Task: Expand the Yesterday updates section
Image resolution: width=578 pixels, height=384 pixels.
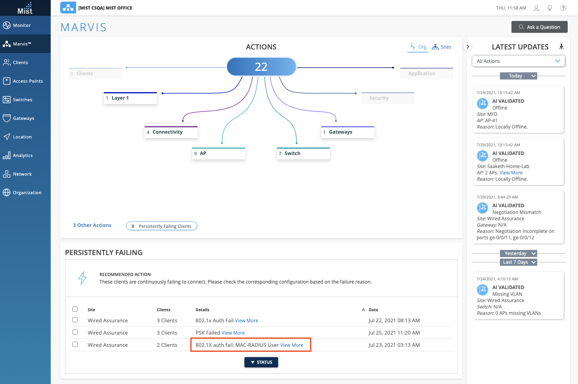Action: [x=518, y=253]
